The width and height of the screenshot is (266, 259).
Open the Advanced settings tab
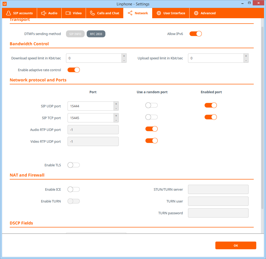[x=205, y=13]
